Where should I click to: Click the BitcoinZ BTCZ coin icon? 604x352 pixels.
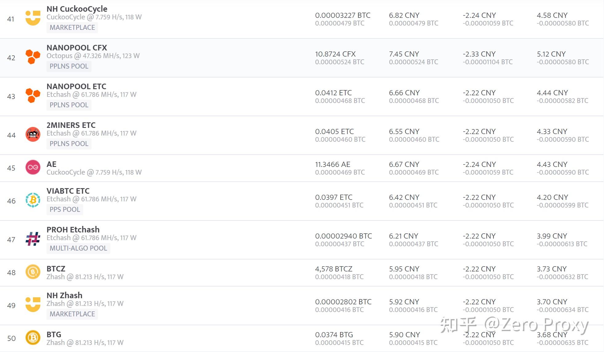(33, 272)
